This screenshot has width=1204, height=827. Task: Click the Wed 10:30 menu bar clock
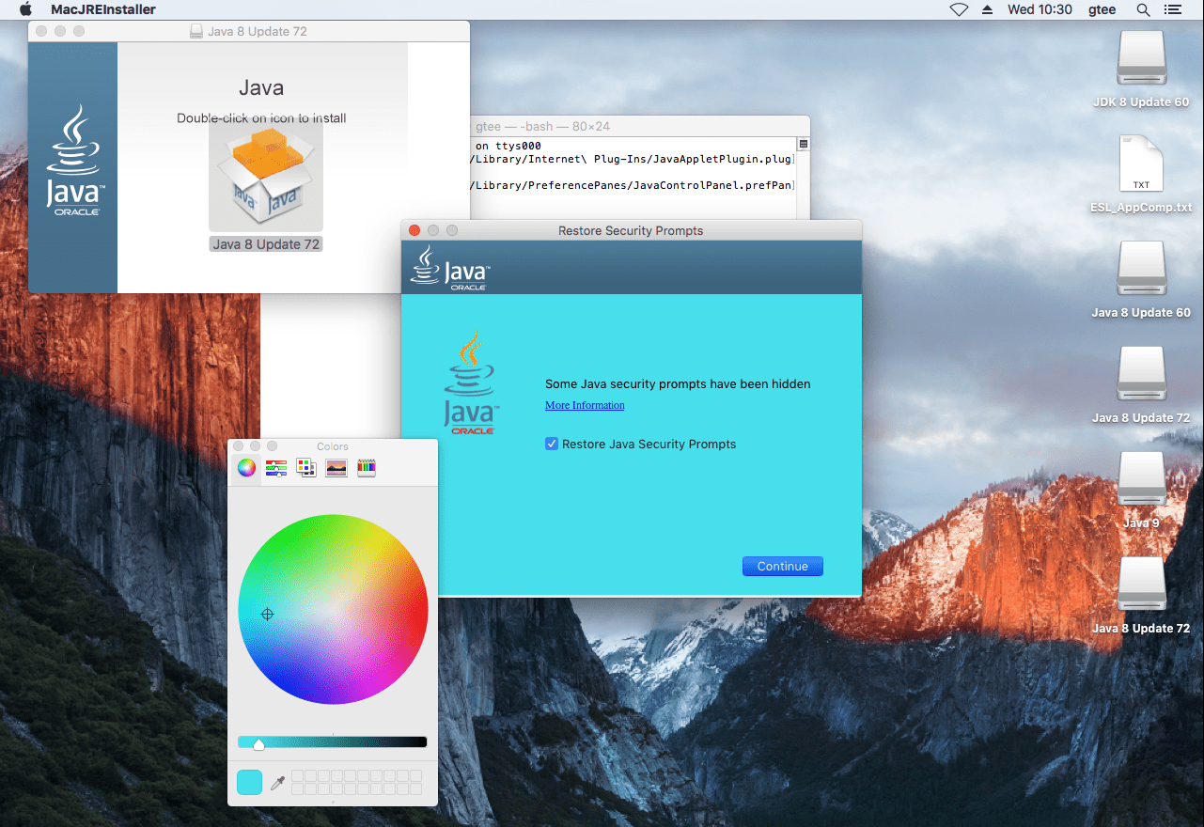coord(1039,9)
